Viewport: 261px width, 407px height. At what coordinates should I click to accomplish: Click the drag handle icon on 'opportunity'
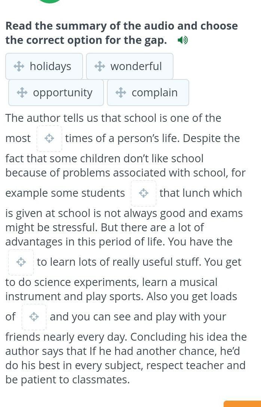click(22, 93)
